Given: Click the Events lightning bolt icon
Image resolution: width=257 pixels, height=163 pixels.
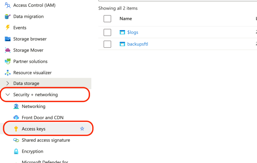Looking at the screenshot, I should pos(7,28).
